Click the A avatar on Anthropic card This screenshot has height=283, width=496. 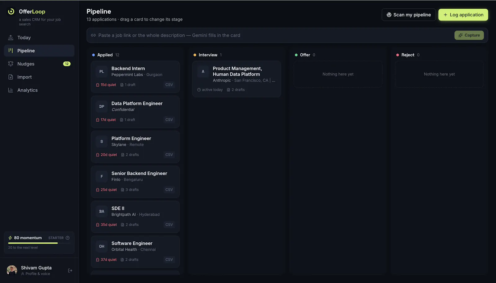pyautogui.click(x=203, y=71)
